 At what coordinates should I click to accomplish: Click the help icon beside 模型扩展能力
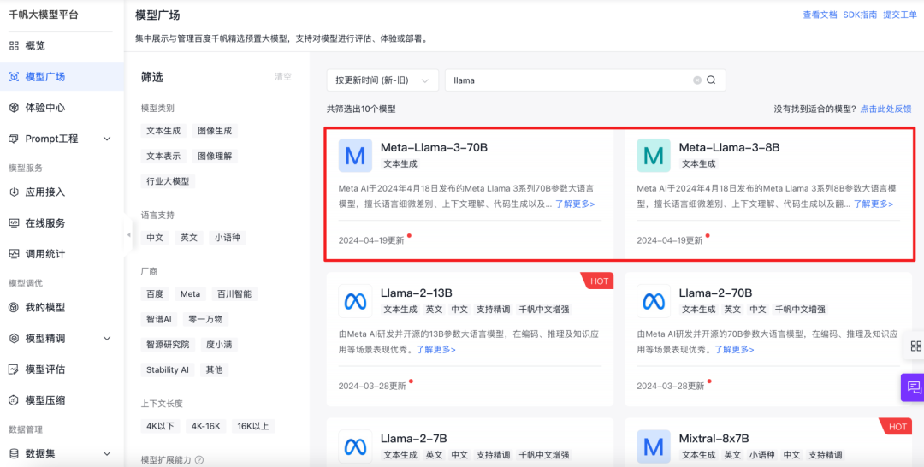click(199, 460)
